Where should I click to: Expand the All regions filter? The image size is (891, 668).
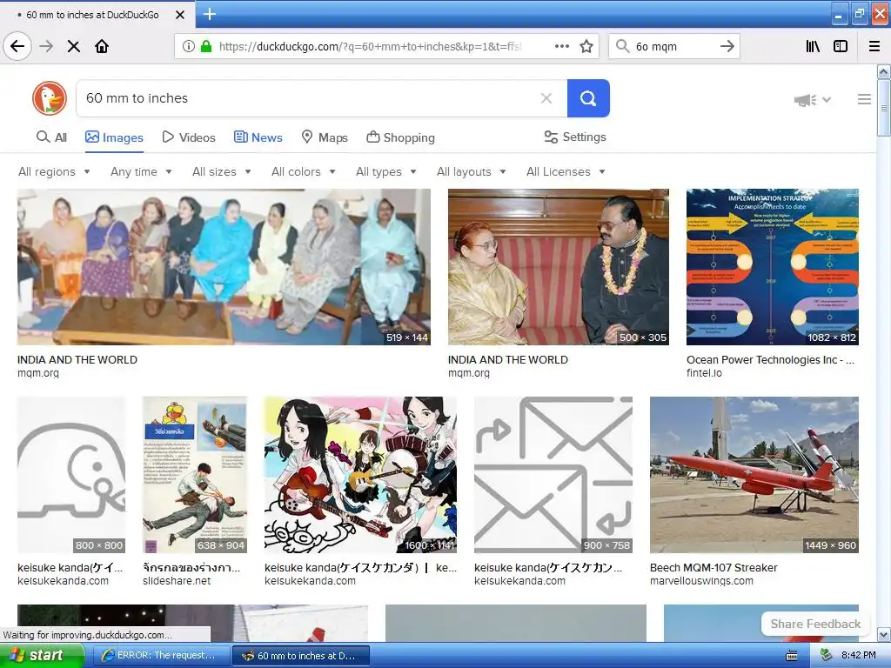54,171
